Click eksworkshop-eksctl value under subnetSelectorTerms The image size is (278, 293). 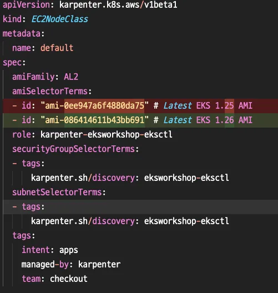186,221
